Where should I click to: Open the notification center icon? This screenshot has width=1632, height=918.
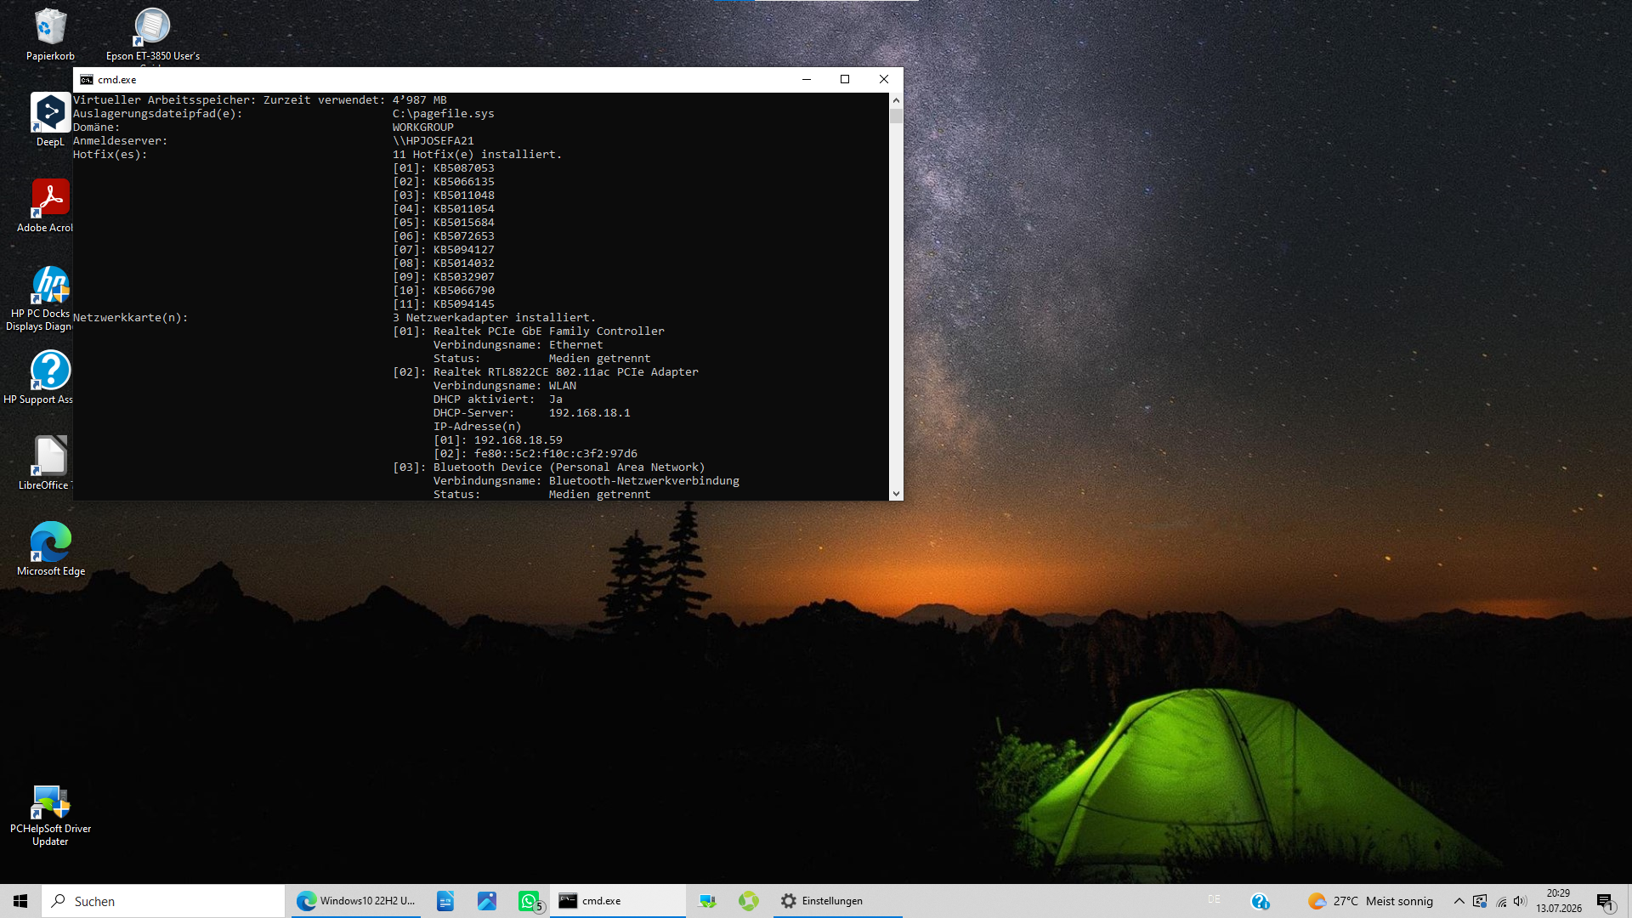(x=1606, y=902)
